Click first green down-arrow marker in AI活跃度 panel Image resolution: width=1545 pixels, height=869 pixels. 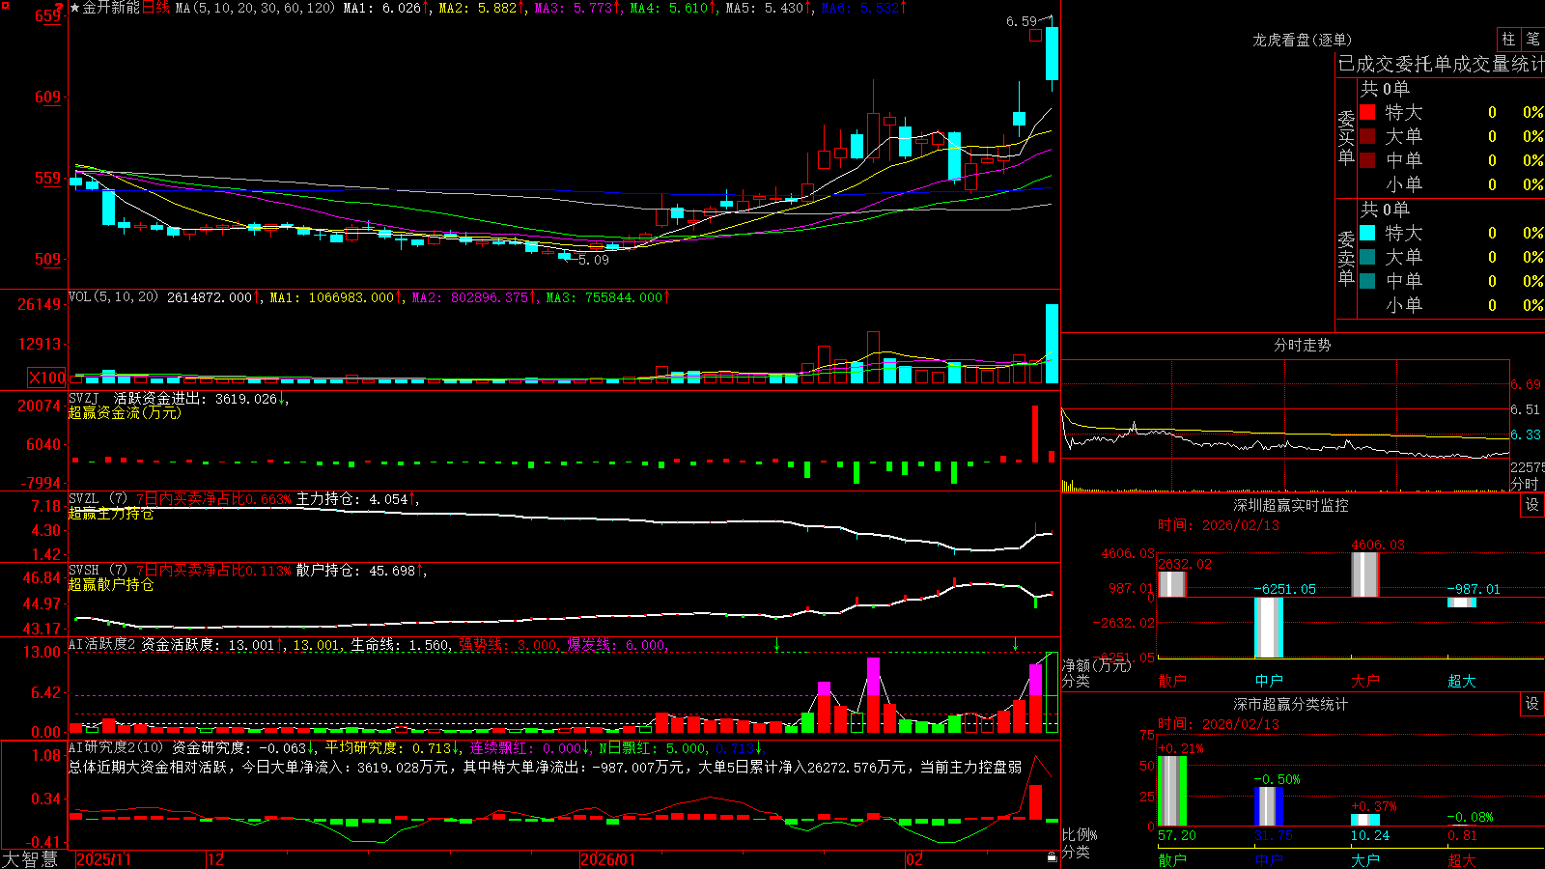pyautogui.click(x=776, y=644)
